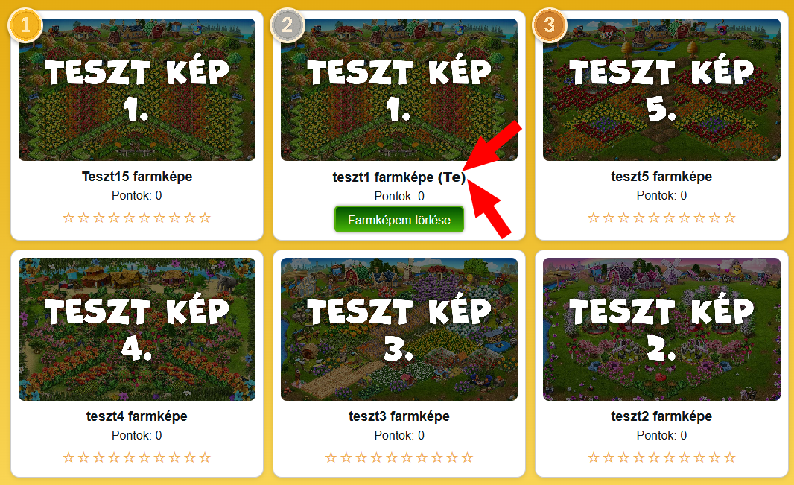Click the teszt3 farmképe title text
Viewport: 794px width, 485px height.
[399, 416]
